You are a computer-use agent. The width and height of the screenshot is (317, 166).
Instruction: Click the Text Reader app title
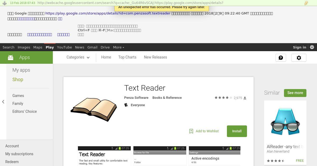click(x=145, y=88)
